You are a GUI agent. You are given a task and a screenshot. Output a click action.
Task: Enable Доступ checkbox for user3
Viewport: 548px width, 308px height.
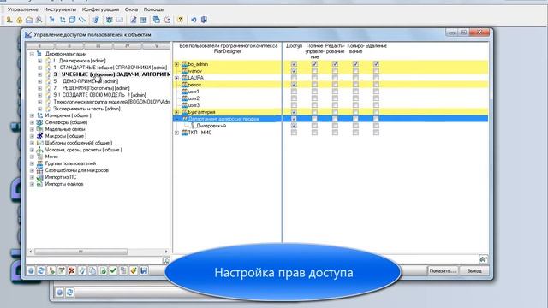pos(294,105)
